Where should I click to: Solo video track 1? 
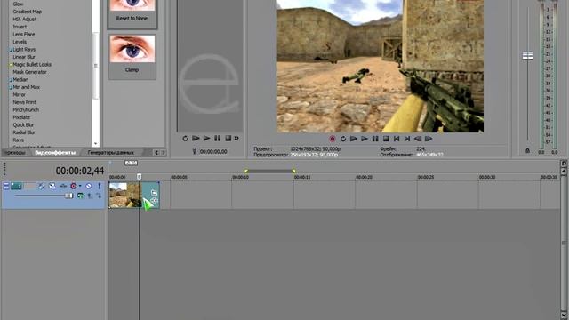99,186
